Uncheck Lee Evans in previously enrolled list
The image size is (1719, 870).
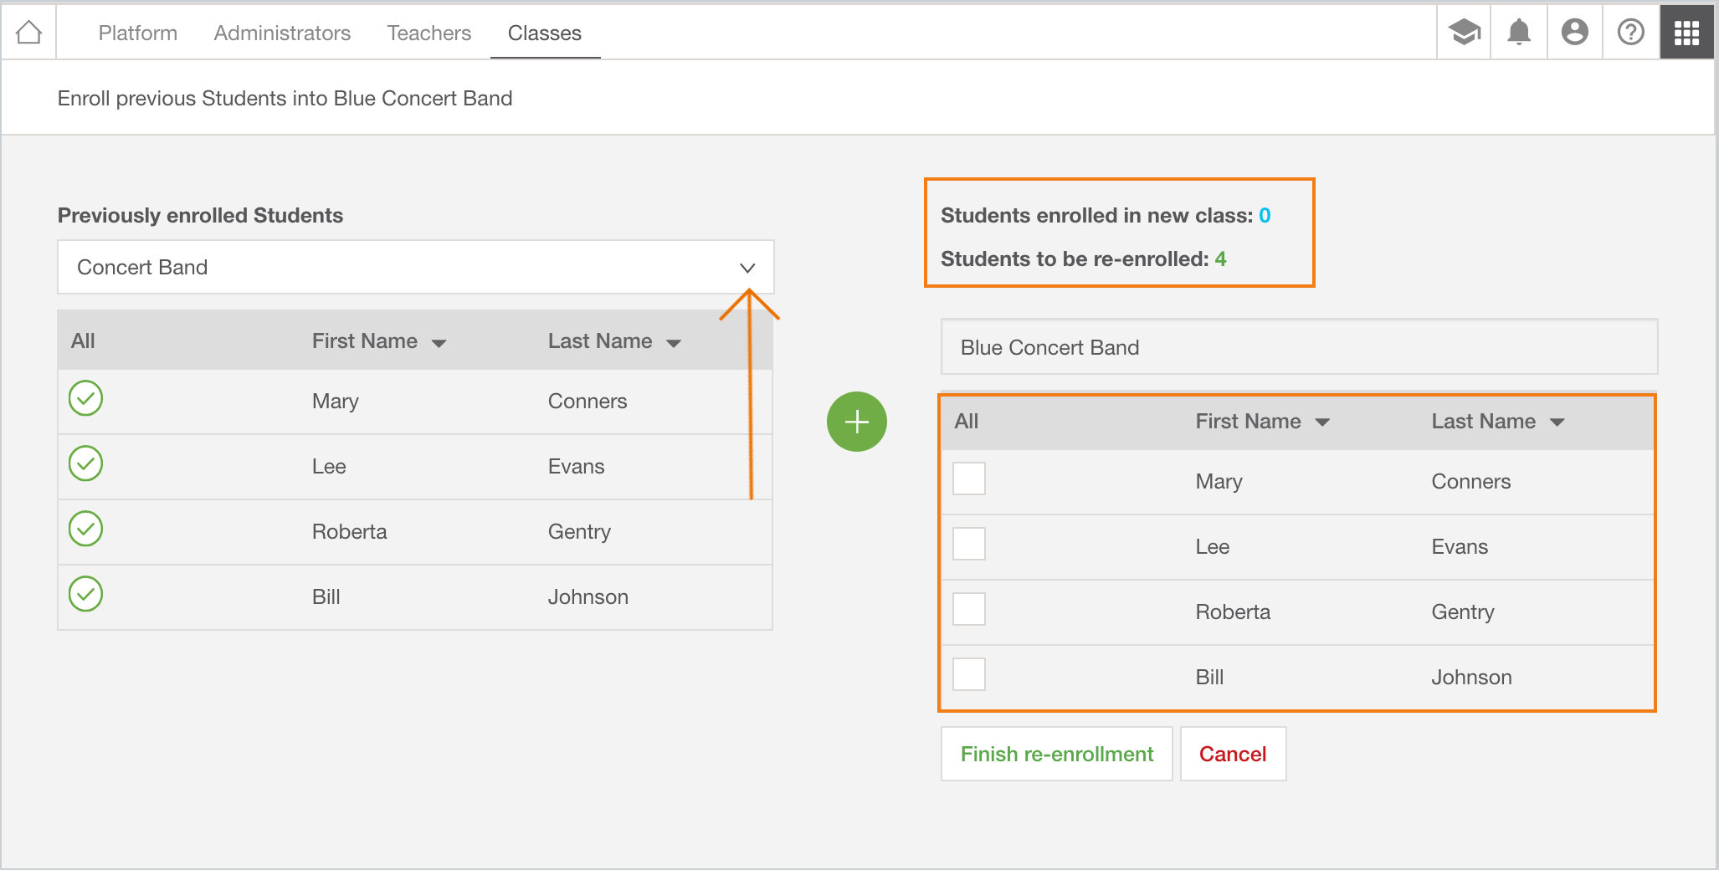(x=85, y=463)
